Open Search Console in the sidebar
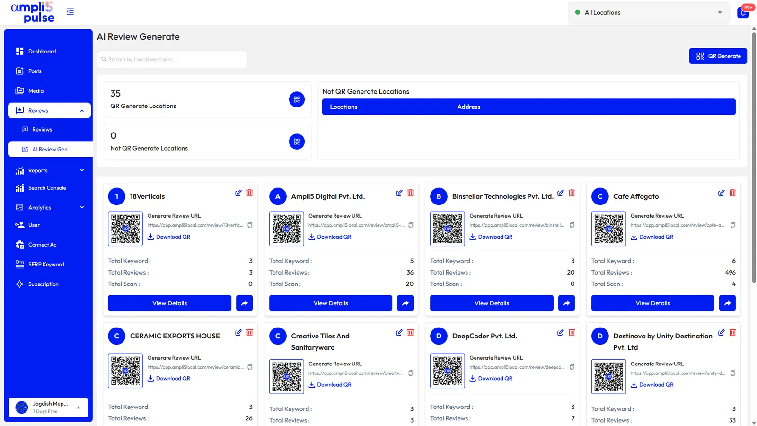This screenshot has width=757, height=426. click(x=47, y=188)
